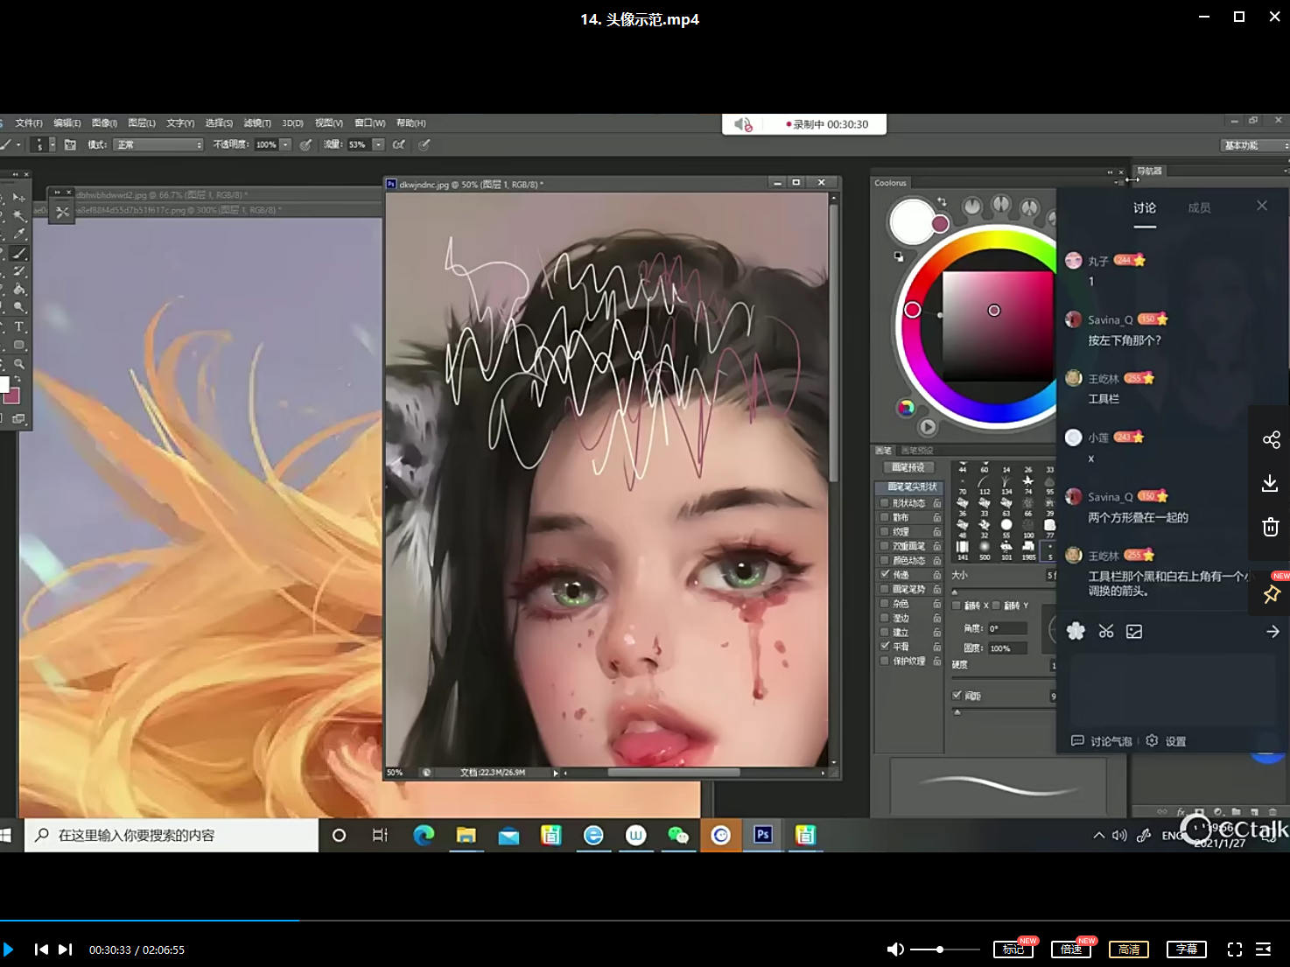Click the trash delete icon

[1271, 527]
